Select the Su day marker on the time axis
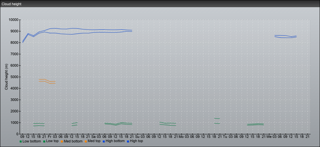 point(137,136)
